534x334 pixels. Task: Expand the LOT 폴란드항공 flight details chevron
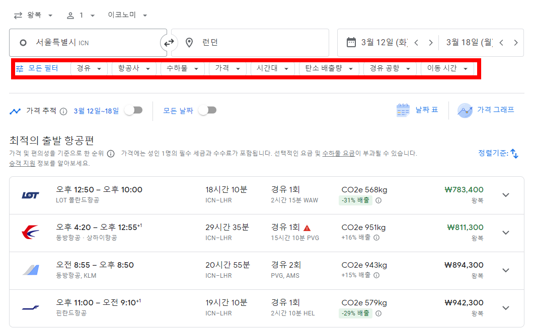[506, 194]
